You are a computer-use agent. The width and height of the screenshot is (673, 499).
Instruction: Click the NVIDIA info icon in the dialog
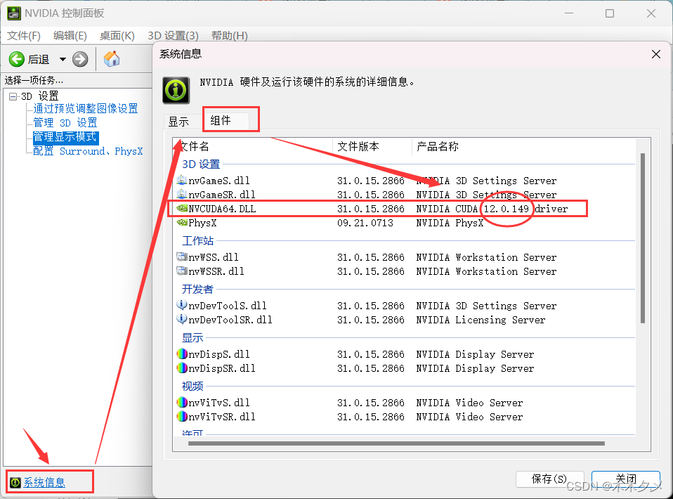tap(175, 90)
